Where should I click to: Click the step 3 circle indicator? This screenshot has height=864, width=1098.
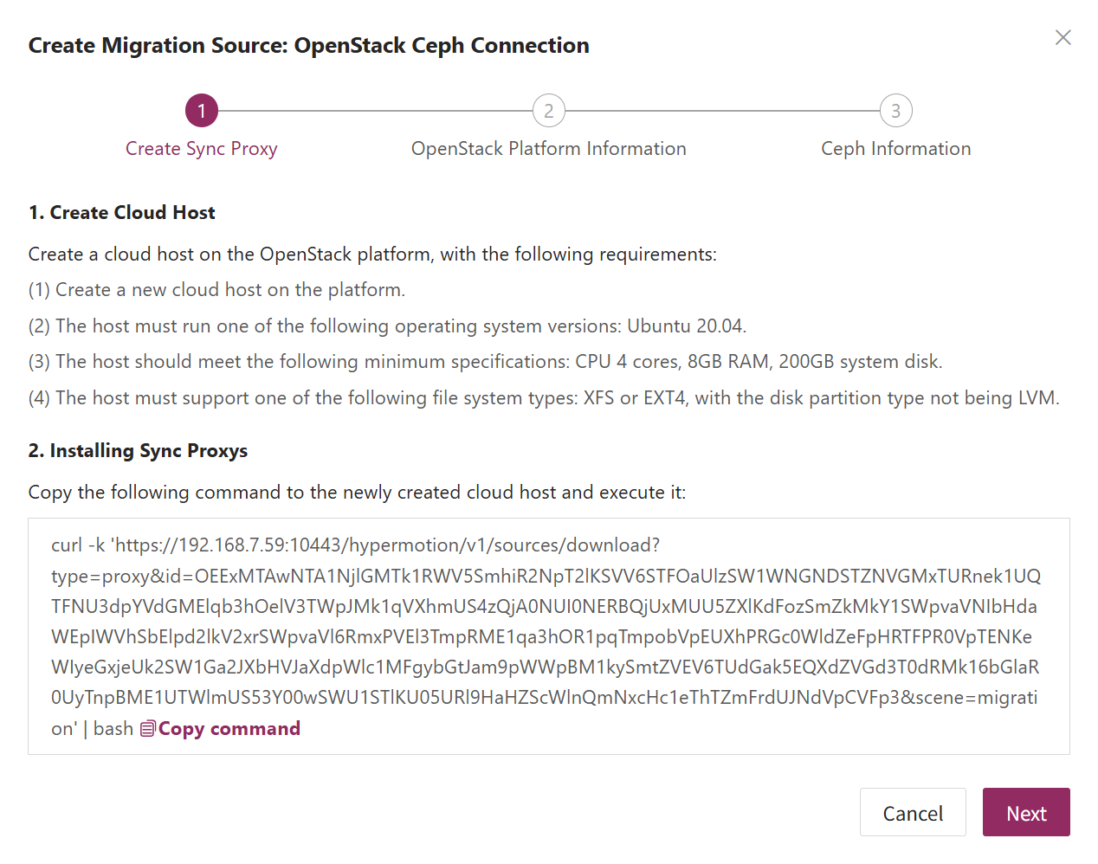tap(896, 111)
